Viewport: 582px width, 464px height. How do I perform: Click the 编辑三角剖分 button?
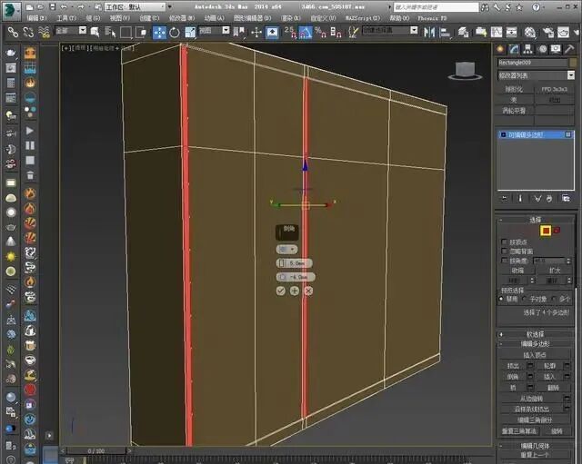click(535, 420)
